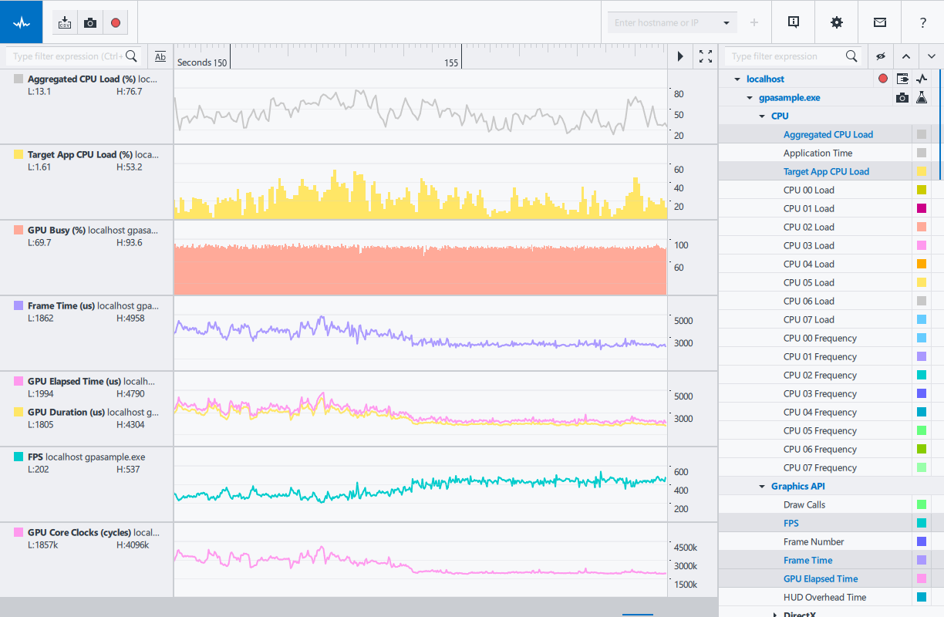944x617 pixels.
Task: Open the help question mark
Action: (922, 22)
